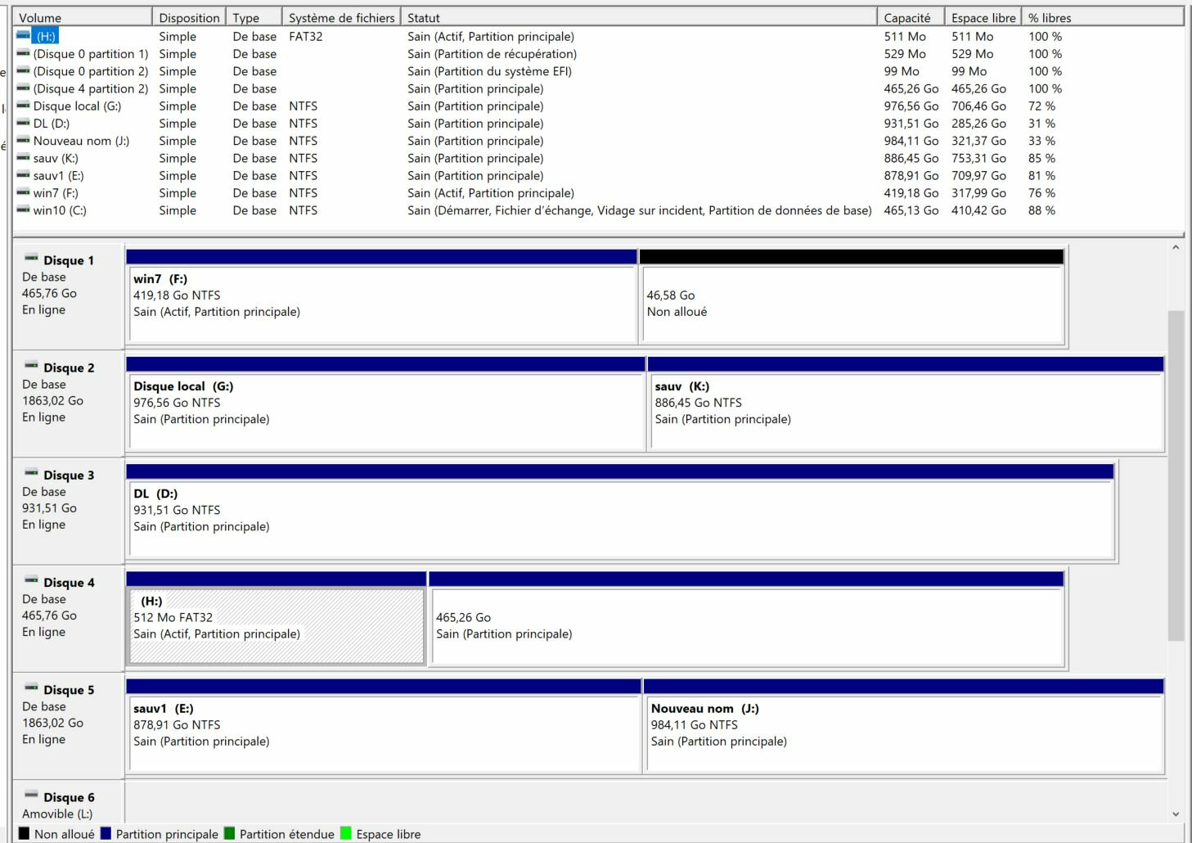
Task: Sort by the Statut column header
Action: pyautogui.click(x=639, y=17)
